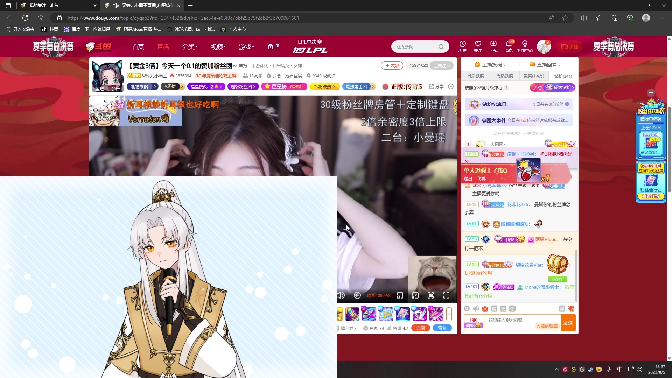Viewport: 672px width, 378px height.
Task: Open the 关注 heart icon
Action: 478,46
